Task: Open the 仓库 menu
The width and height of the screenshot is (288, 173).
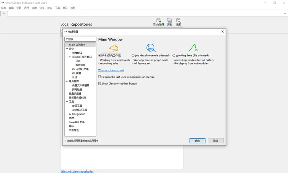Action: (4, 8)
